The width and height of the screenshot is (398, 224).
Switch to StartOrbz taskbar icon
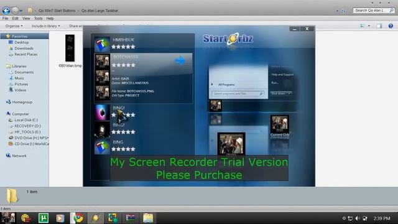pos(95,218)
